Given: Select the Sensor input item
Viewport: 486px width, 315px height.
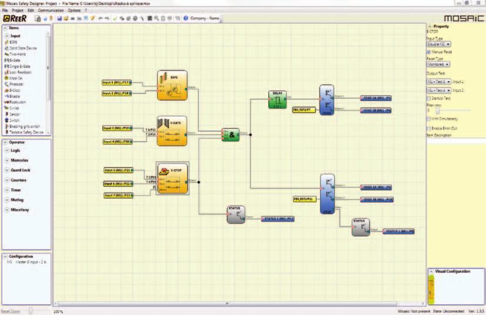Looking at the screenshot, I should (x=12, y=114).
